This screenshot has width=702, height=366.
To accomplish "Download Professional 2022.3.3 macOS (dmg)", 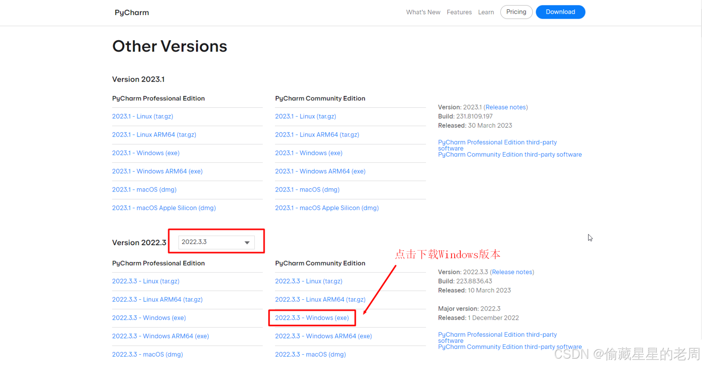I will click(x=148, y=354).
